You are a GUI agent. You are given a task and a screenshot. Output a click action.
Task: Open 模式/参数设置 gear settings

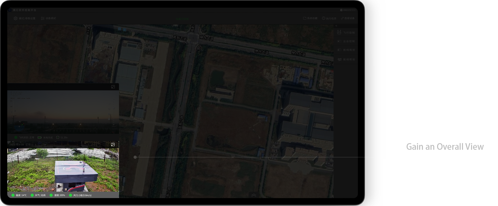pos(24,18)
